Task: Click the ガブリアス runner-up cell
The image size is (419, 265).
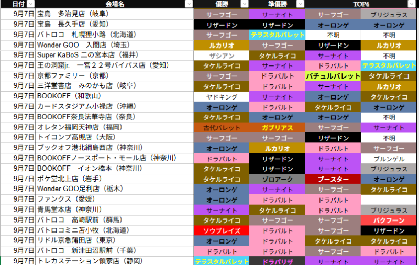Action: [278, 128]
